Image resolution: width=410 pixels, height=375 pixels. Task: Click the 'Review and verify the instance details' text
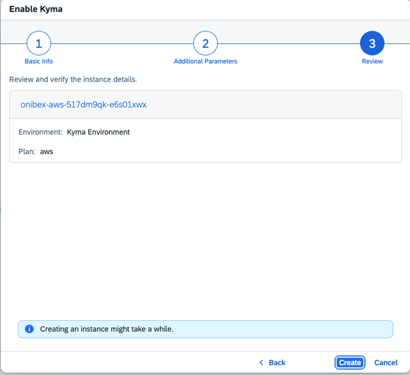click(73, 79)
